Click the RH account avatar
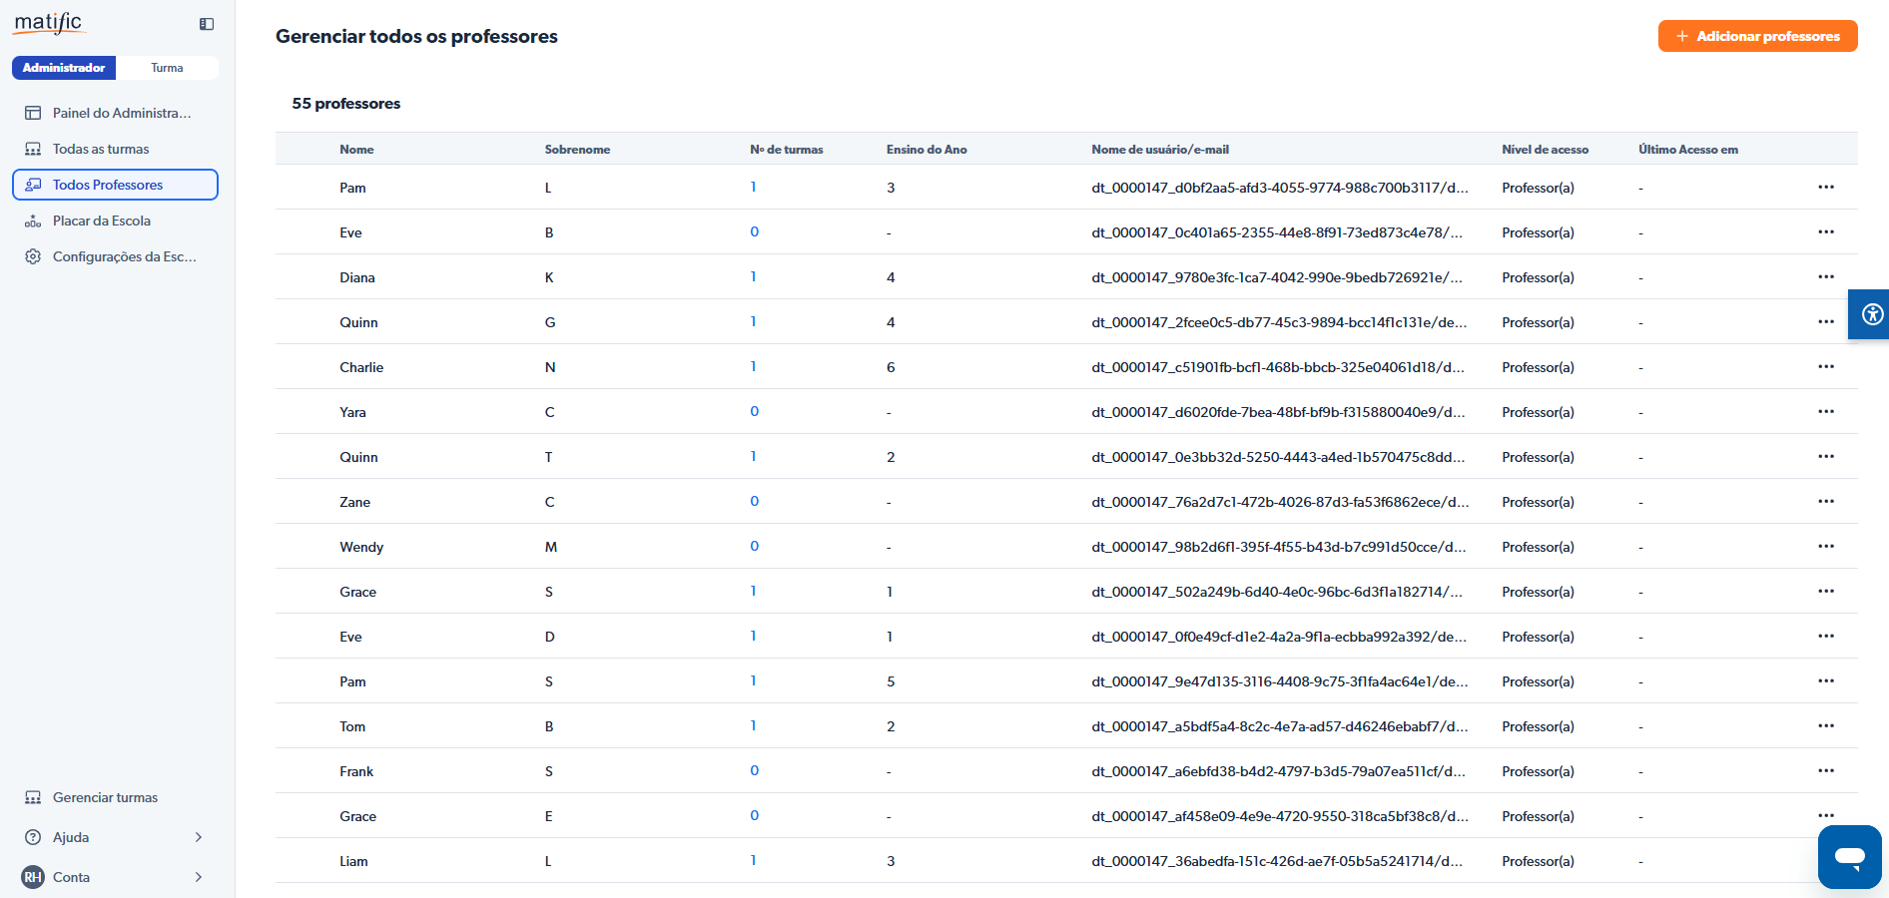The height and width of the screenshot is (898, 1889). click(x=33, y=877)
